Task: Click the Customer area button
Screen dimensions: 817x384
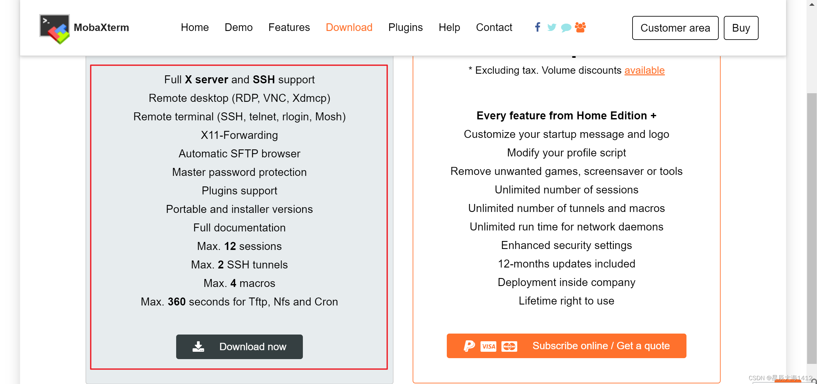Action: (675, 28)
